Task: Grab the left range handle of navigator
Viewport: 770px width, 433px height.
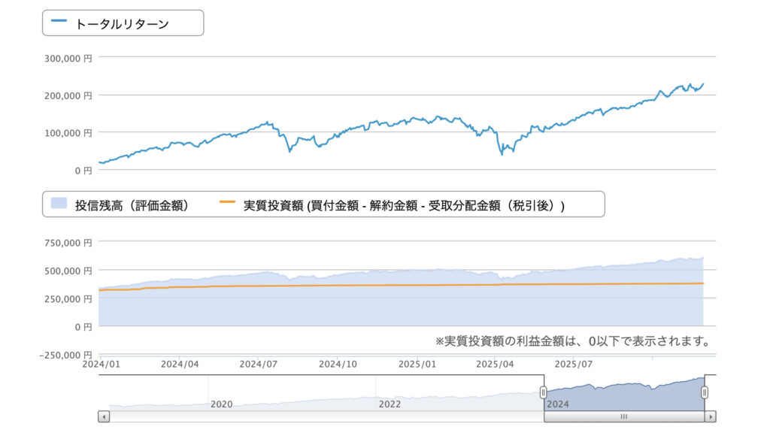Action: (543, 392)
